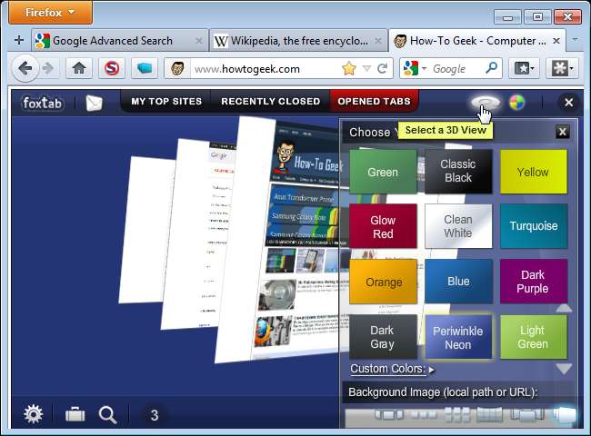Close the Choose Your Theme panel
This screenshot has height=436, width=591.
coord(562,132)
